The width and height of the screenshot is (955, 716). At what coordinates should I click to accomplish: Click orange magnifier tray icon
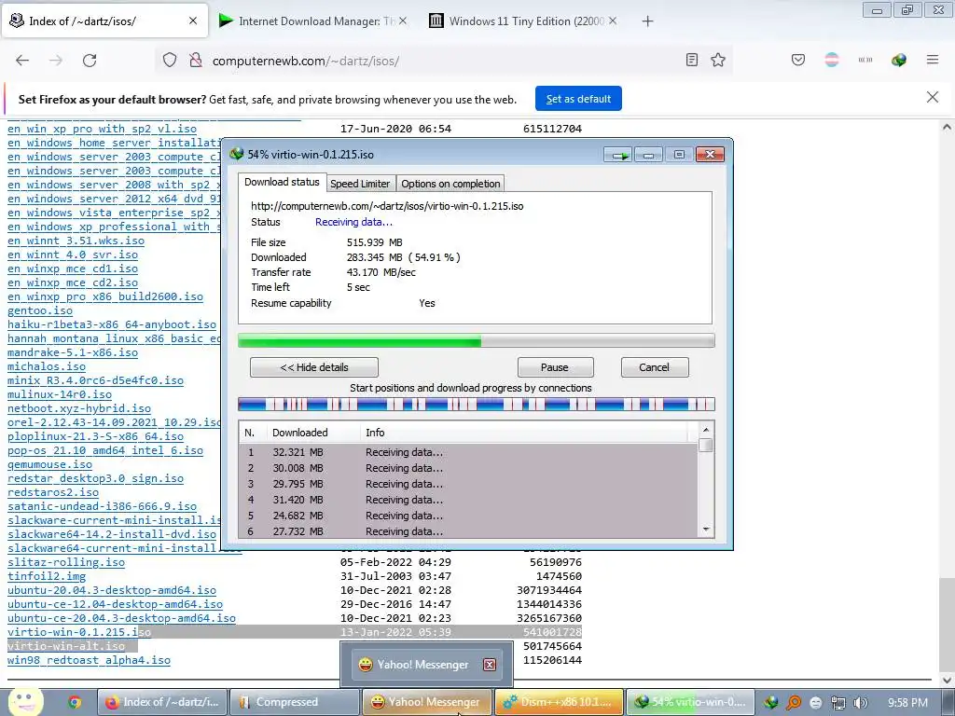[794, 703]
